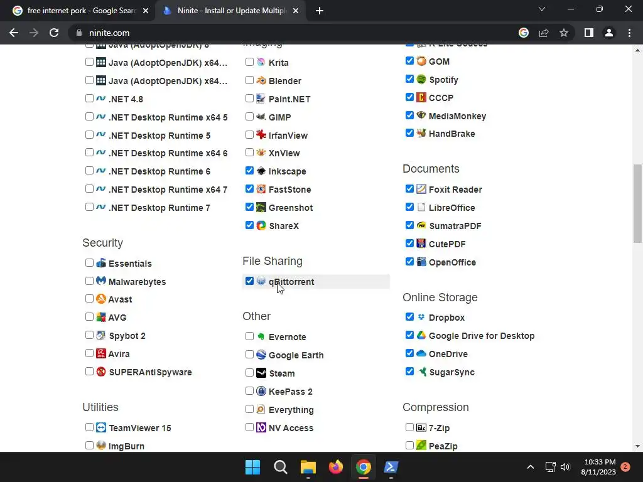Click the GIMP app icon

[x=261, y=117]
